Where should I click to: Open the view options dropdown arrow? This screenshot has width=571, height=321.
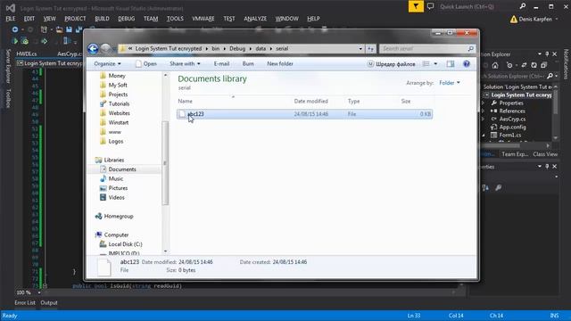click(435, 63)
